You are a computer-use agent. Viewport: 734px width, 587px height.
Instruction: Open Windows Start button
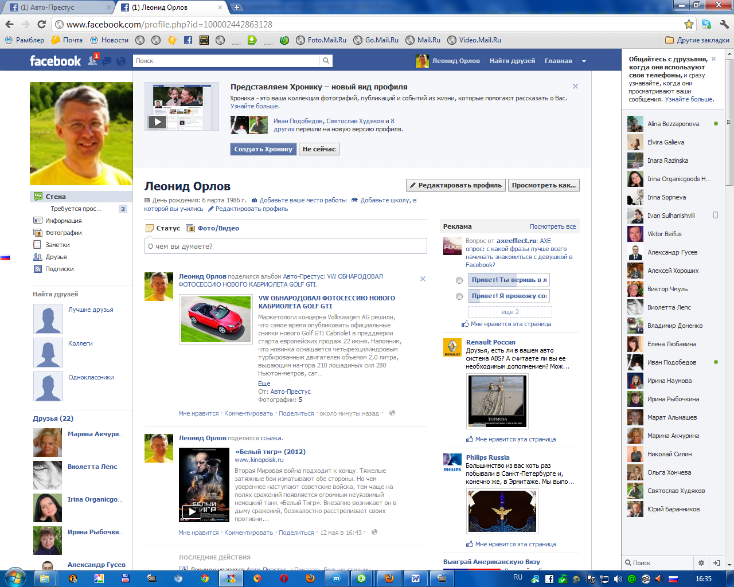coord(15,578)
